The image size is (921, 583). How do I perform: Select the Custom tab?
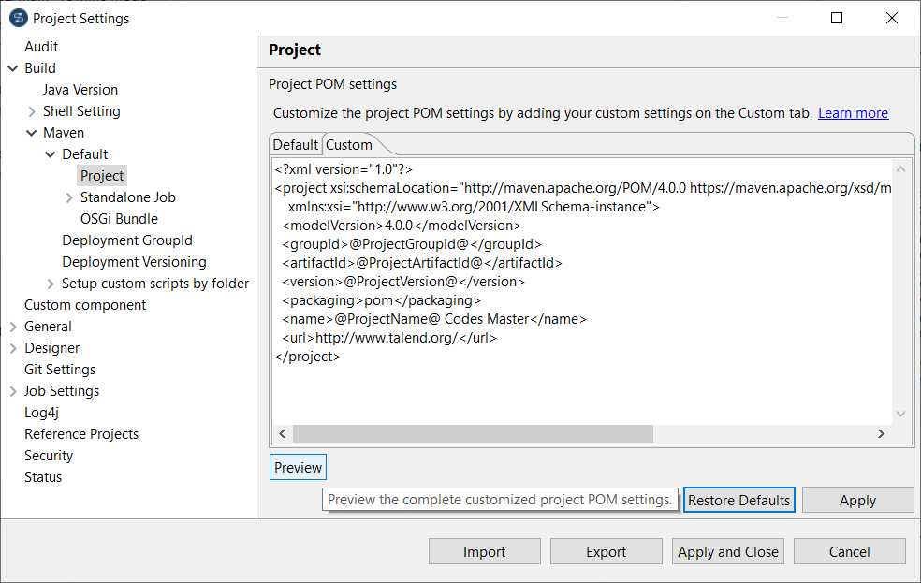coord(349,145)
